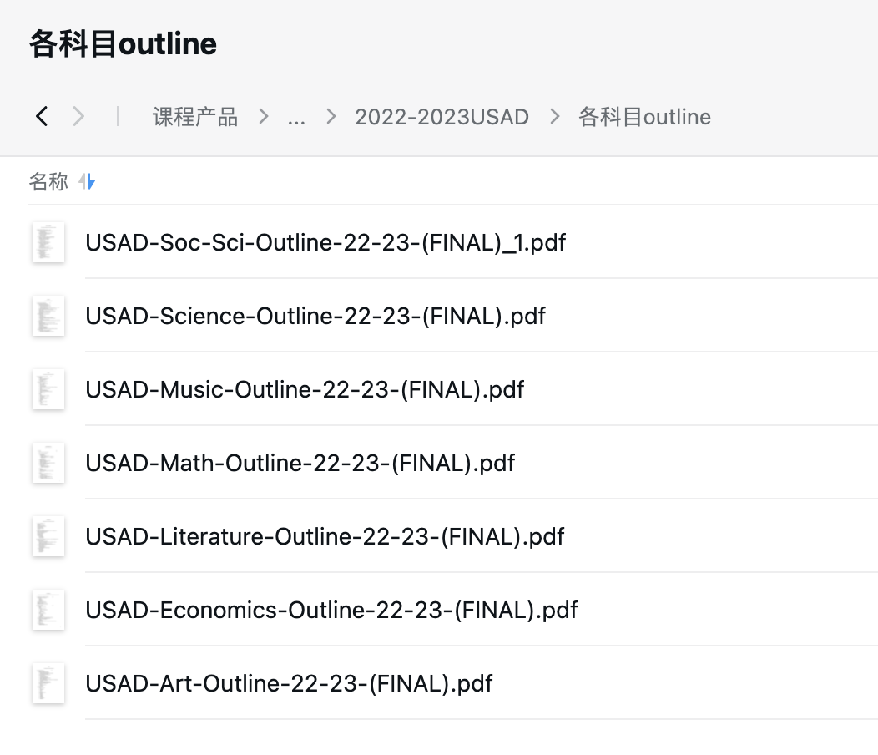Open the USAD-Math-Outline-22-23-(FINAL).pdf file name

(x=300, y=463)
